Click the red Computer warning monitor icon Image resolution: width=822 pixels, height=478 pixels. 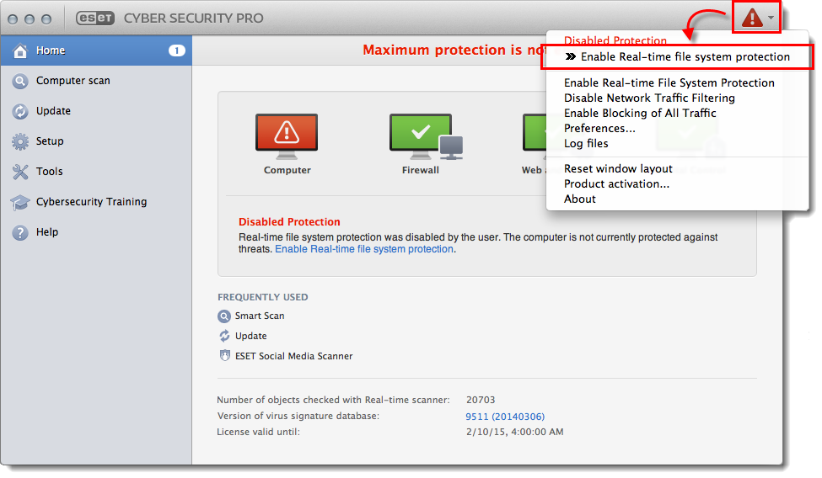[287, 136]
